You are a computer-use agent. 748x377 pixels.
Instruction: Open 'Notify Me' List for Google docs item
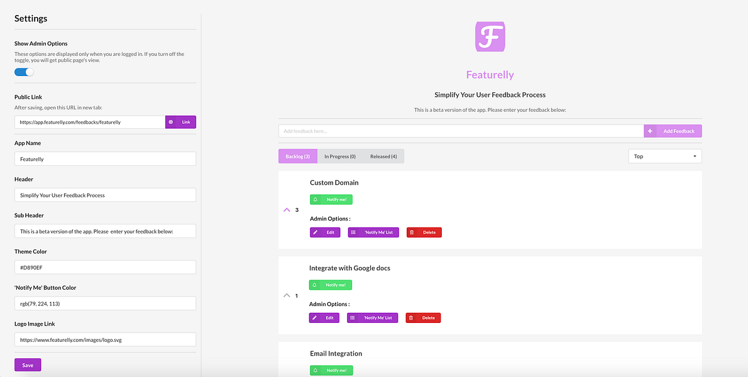click(x=373, y=318)
